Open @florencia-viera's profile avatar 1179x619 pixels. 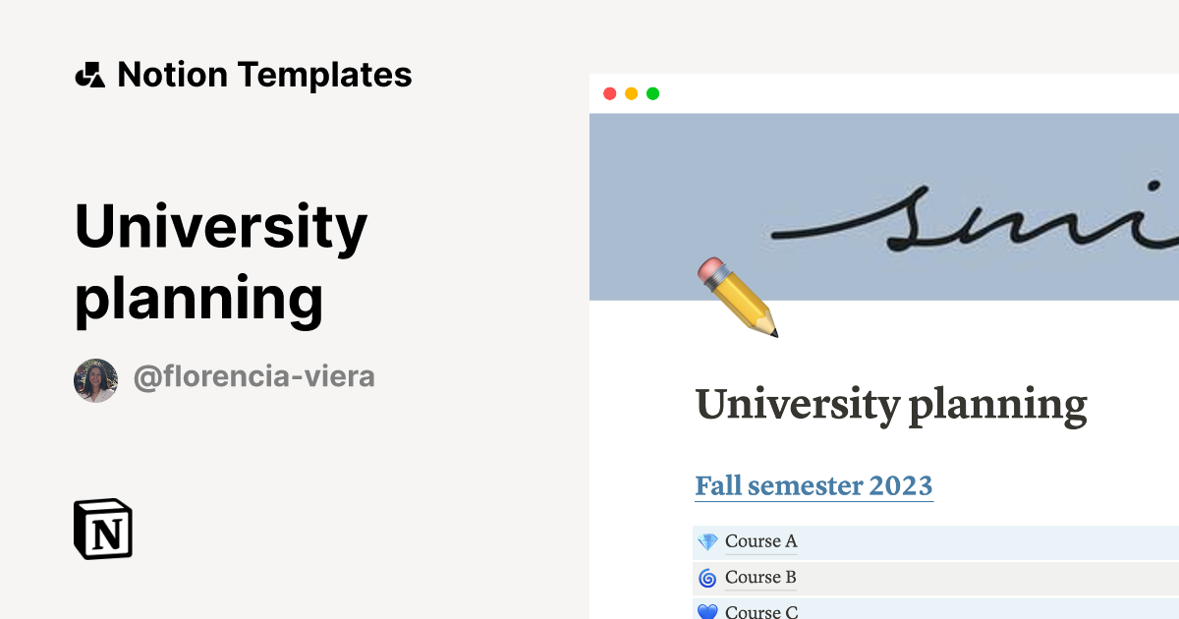96,376
